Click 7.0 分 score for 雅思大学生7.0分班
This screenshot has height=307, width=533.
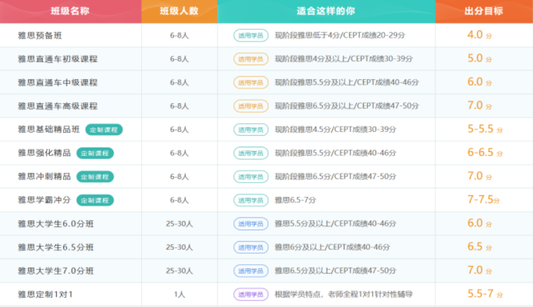click(x=480, y=271)
